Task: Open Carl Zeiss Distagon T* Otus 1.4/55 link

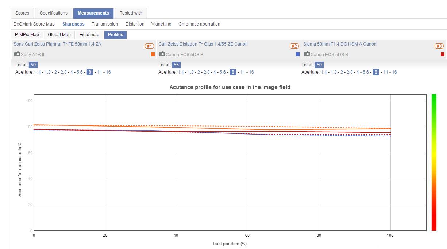Action: (203, 44)
